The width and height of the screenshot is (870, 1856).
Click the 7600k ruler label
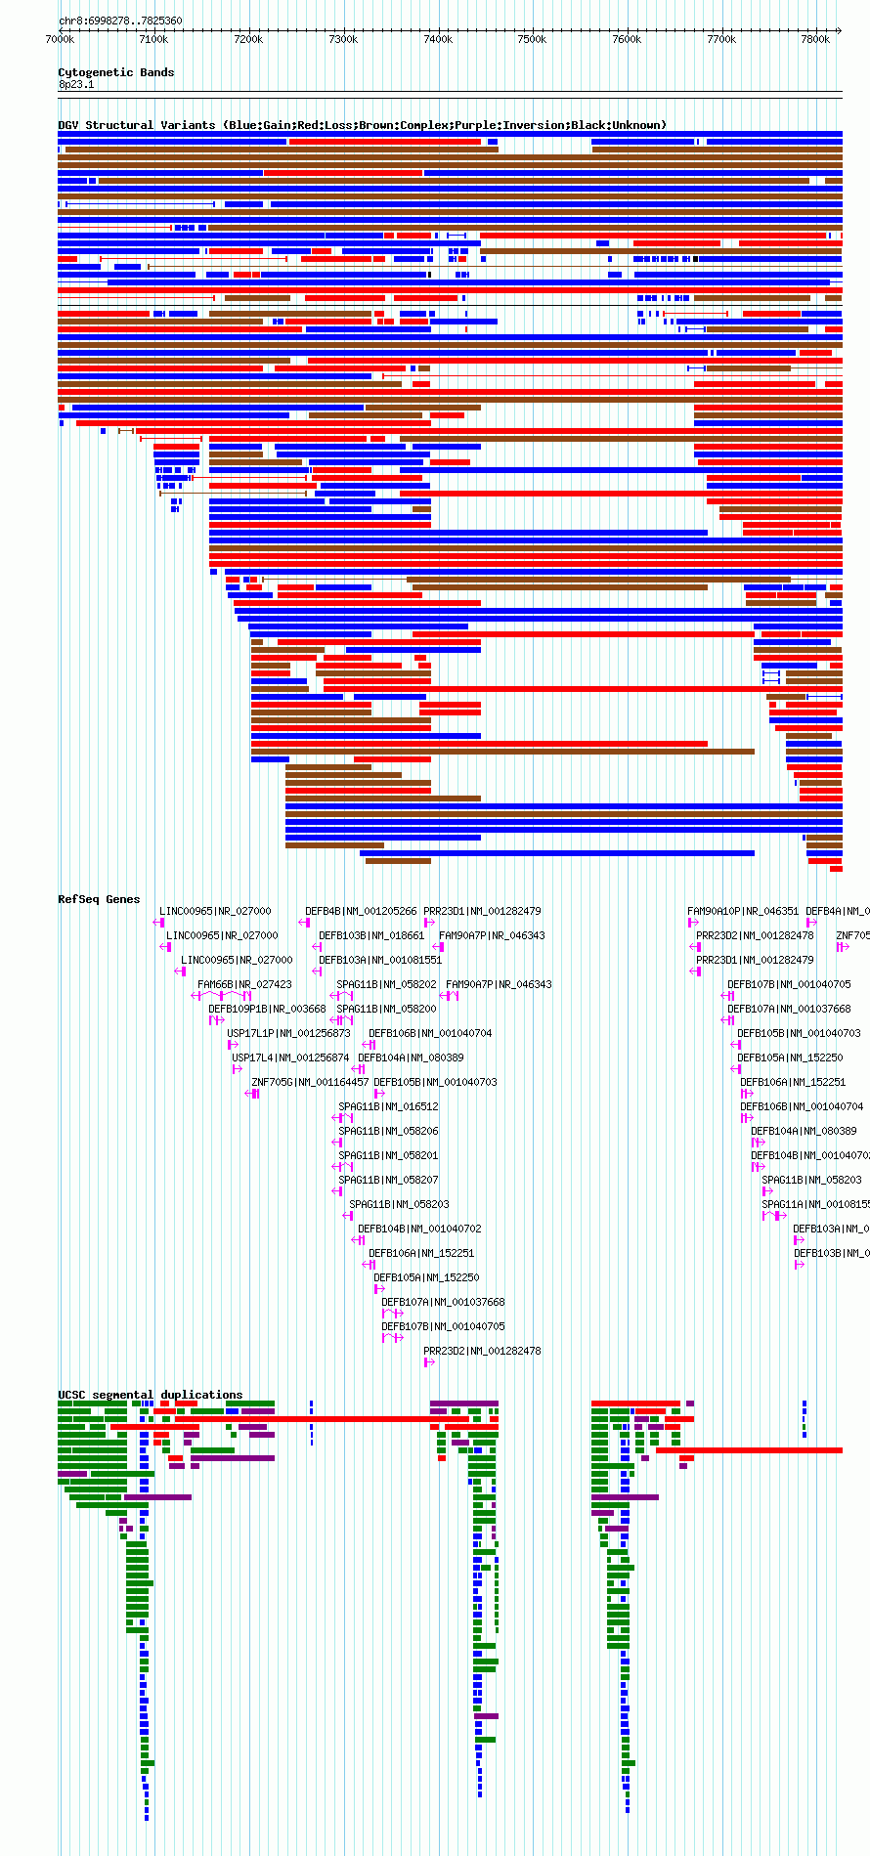tap(627, 39)
